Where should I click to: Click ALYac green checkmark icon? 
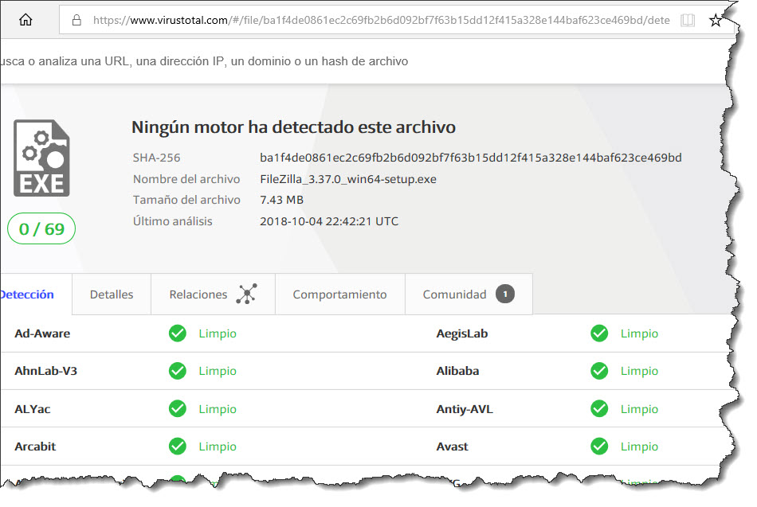pos(178,408)
